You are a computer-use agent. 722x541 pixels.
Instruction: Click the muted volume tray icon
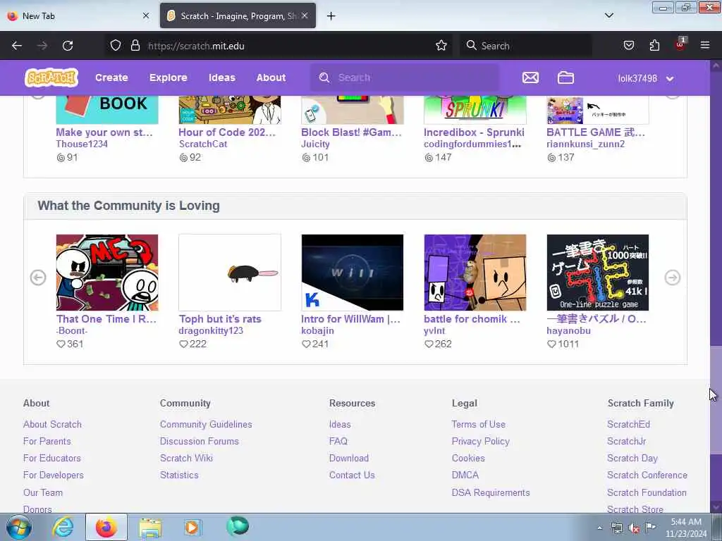coord(634,528)
